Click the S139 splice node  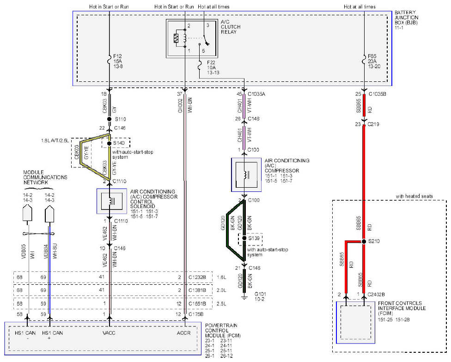pyautogui.click(x=244, y=238)
